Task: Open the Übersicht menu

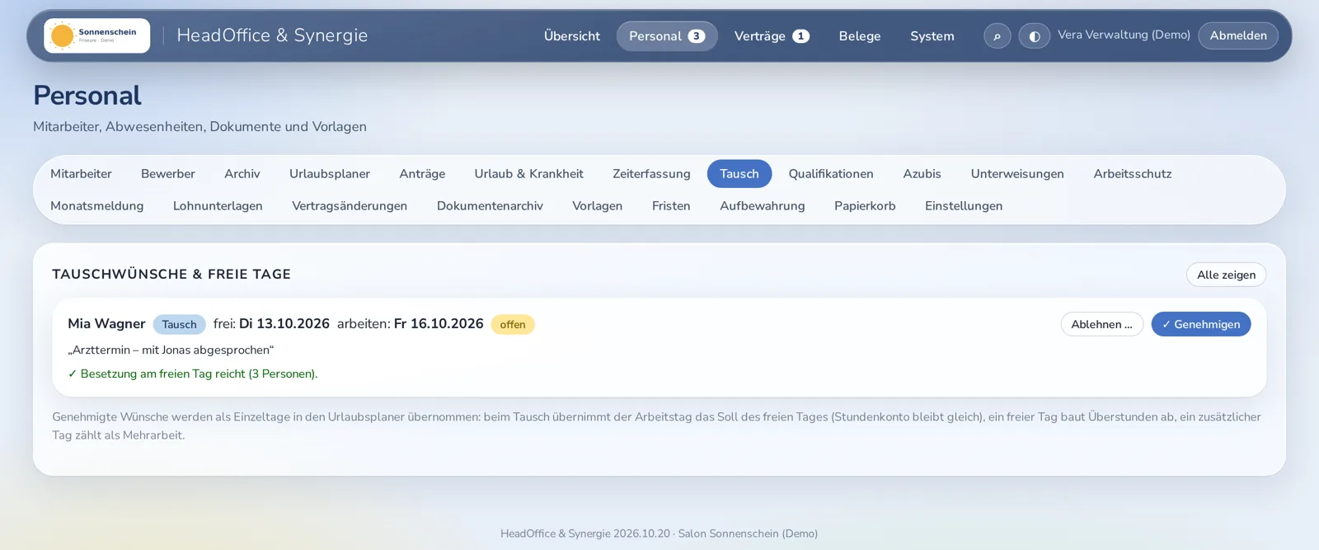Action: [571, 35]
